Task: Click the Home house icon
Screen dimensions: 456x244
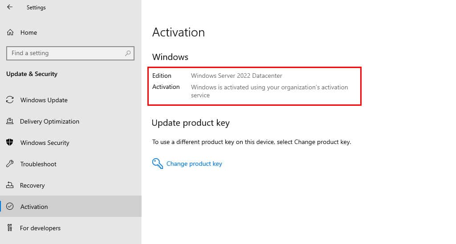Action: point(10,32)
